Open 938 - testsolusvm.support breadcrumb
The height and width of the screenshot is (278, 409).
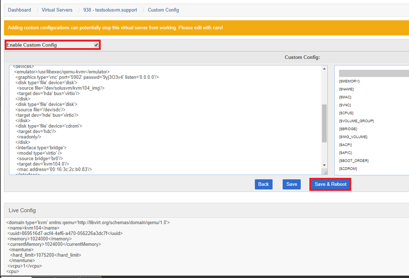click(x=110, y=10)
